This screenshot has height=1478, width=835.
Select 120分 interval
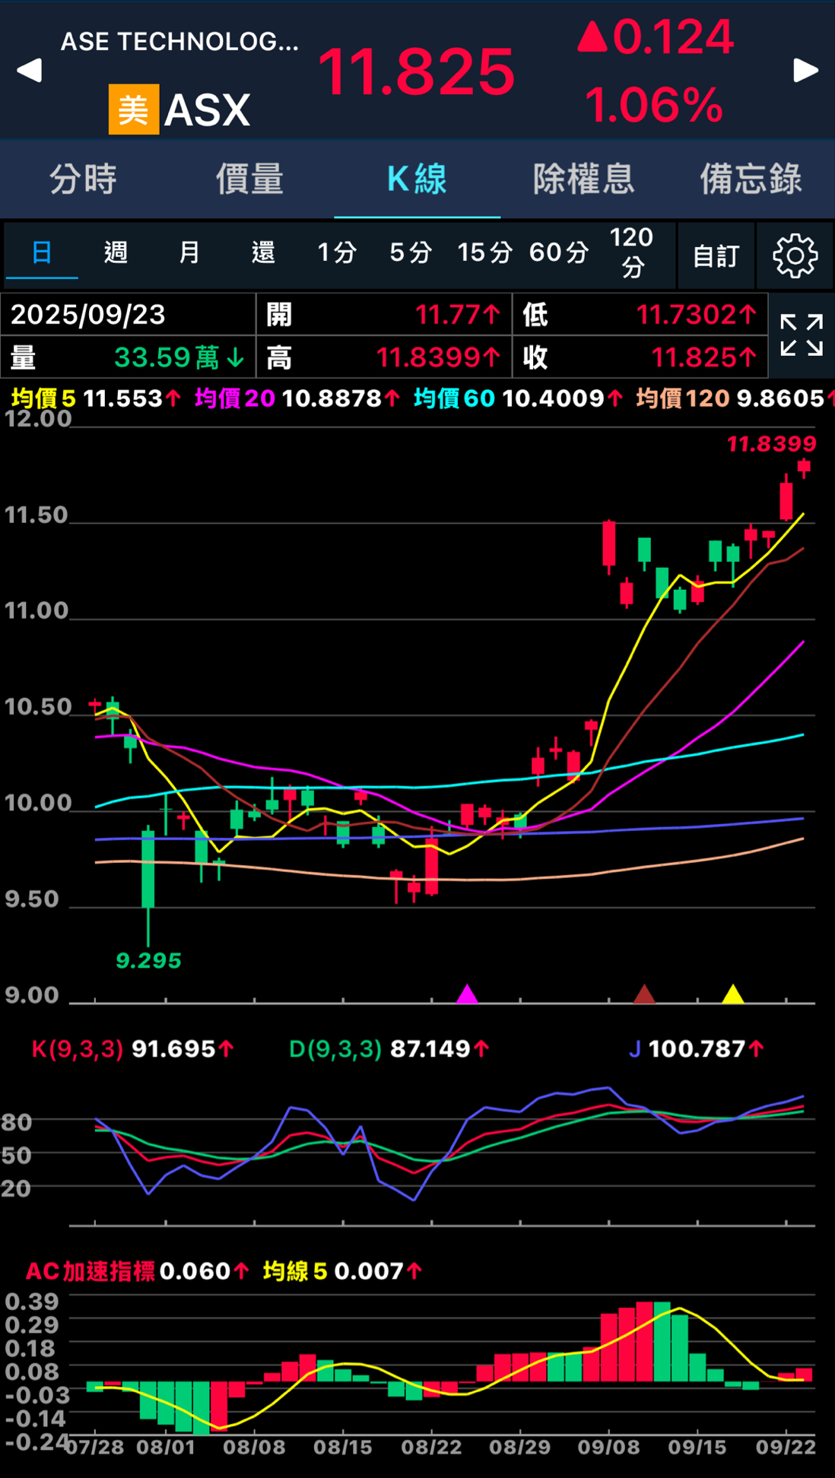tap(632, 252)
